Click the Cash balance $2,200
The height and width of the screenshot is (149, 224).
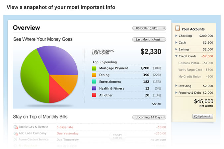point(208,43)
